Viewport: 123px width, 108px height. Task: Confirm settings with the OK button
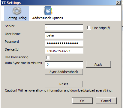coord(82,101)
